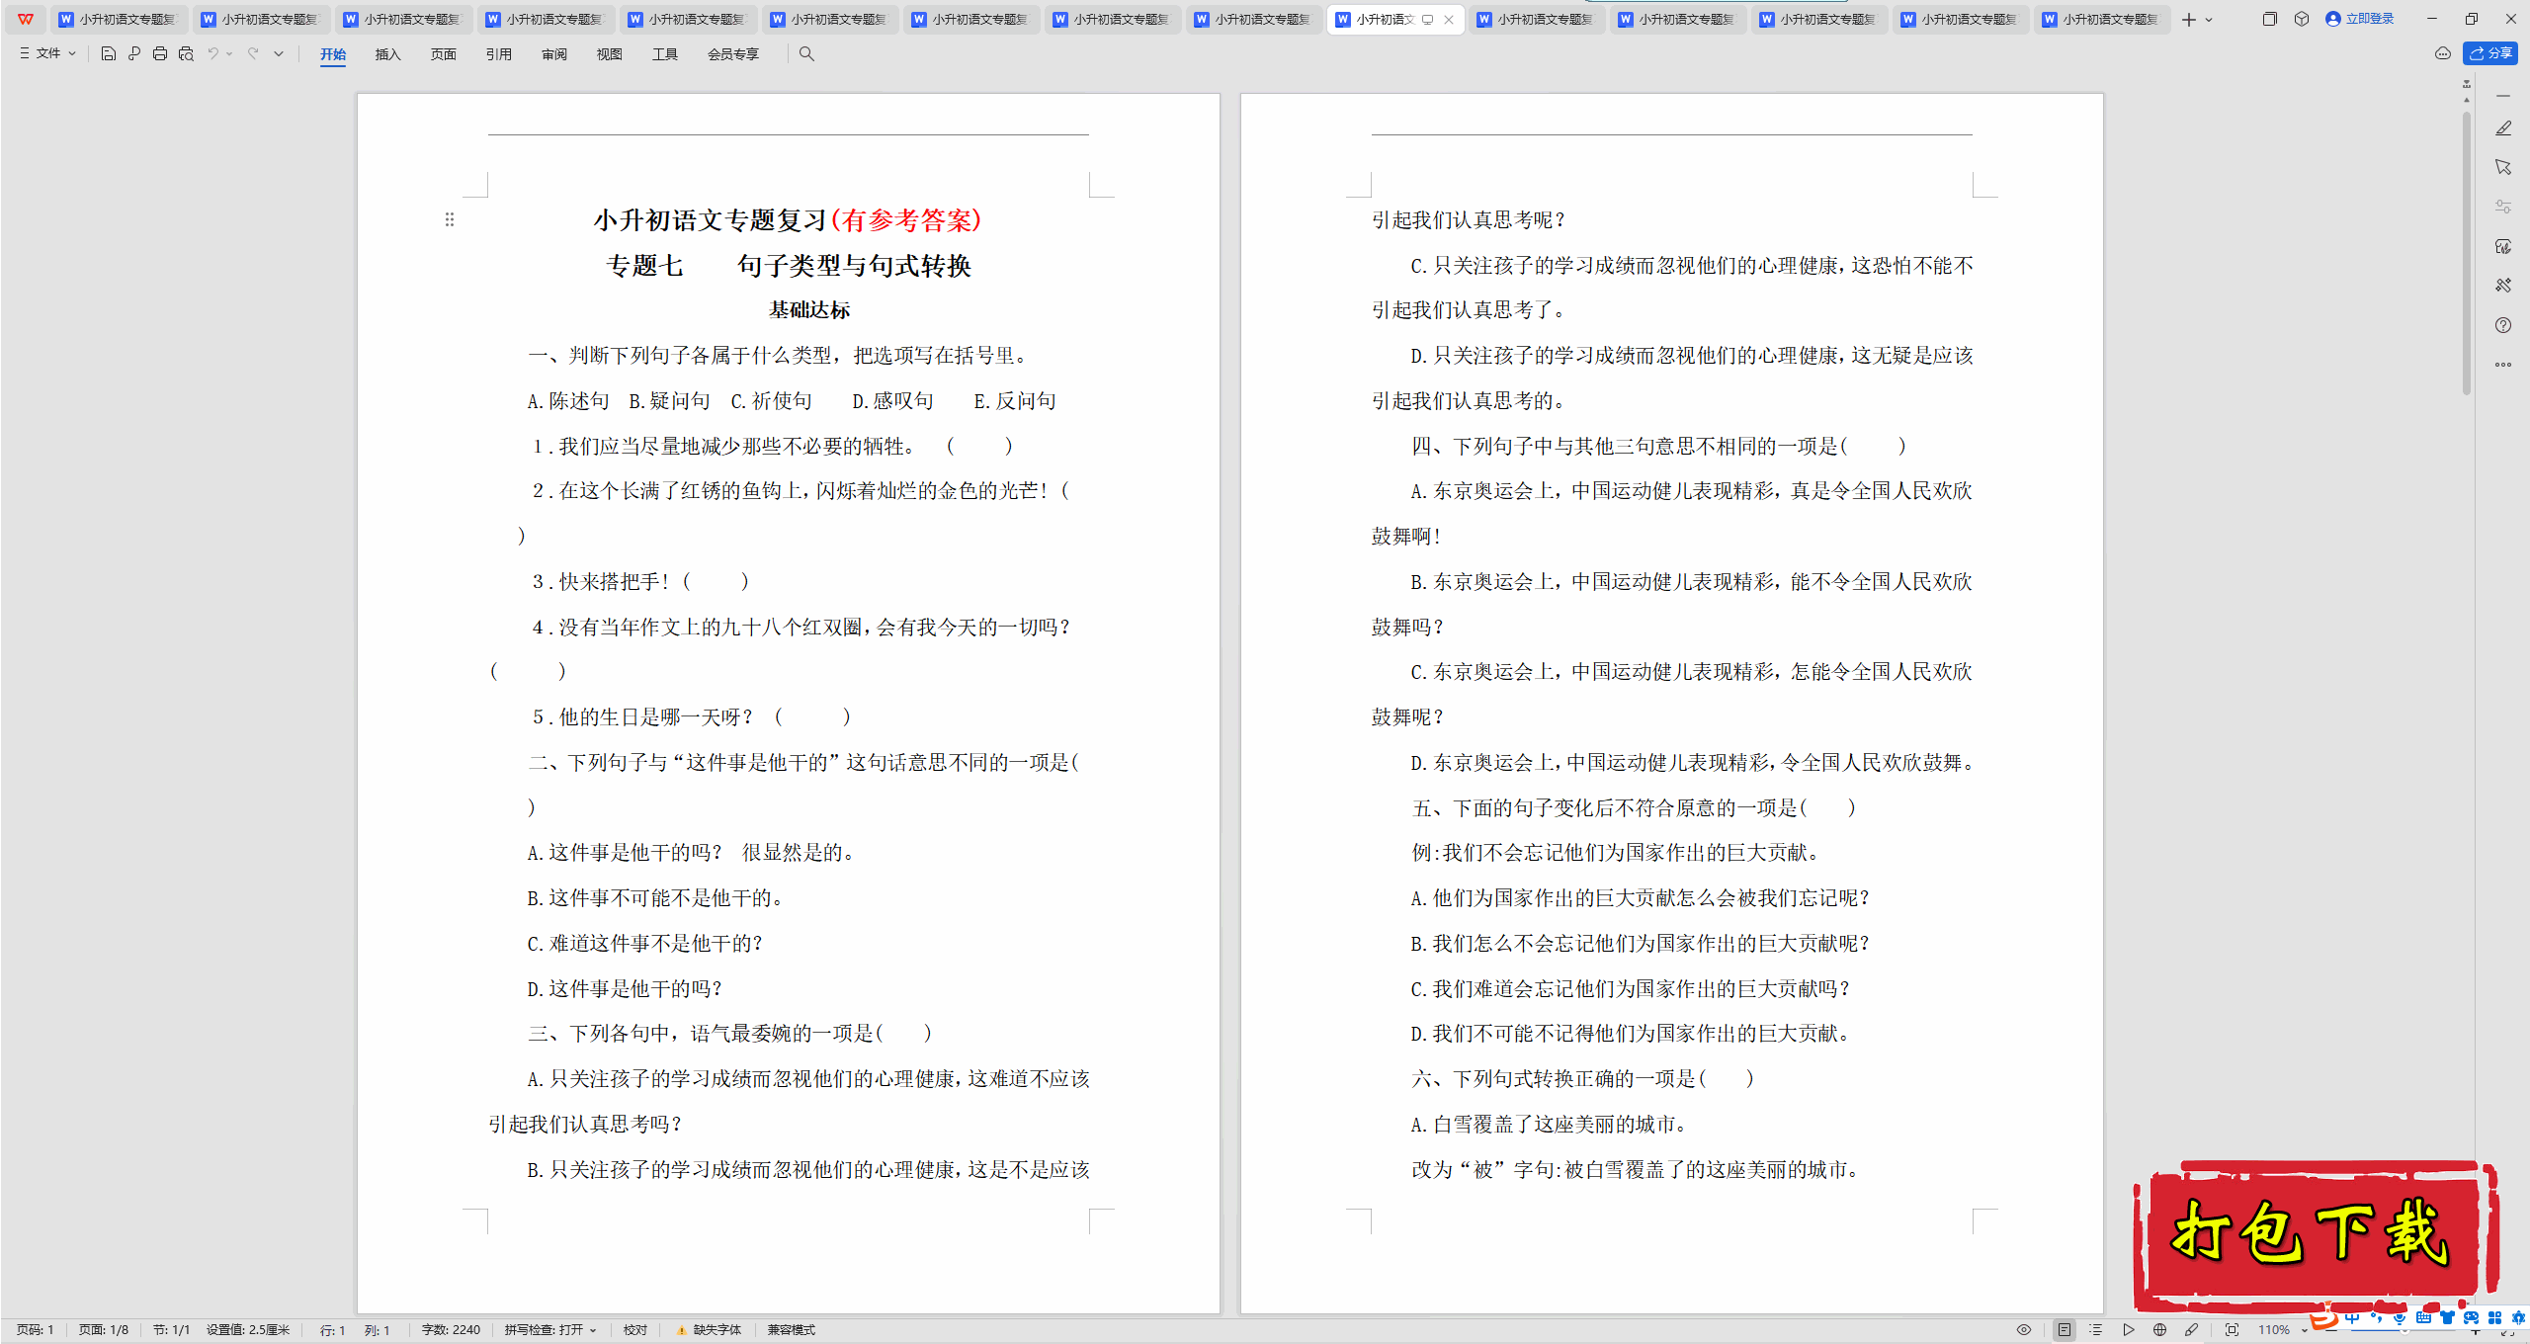Click the AI writing icon in right sidebar

pyautogui.click(x=2503, y=246)
